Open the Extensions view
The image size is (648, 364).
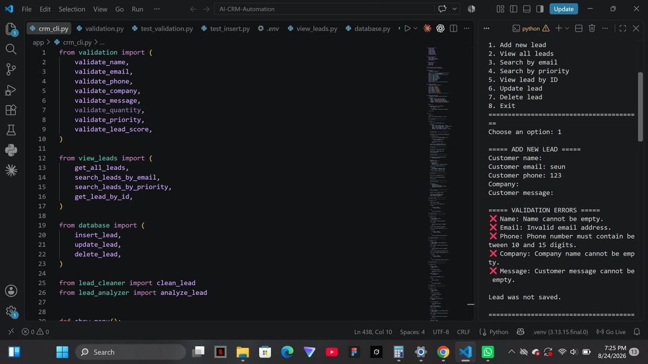click(11, 110)
